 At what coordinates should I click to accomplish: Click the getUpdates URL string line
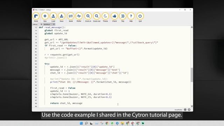pos(101,42)
